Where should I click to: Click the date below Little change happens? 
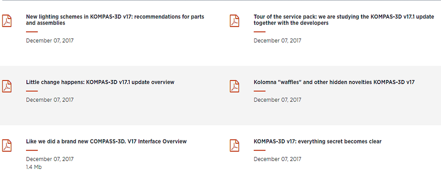(50, 100)
